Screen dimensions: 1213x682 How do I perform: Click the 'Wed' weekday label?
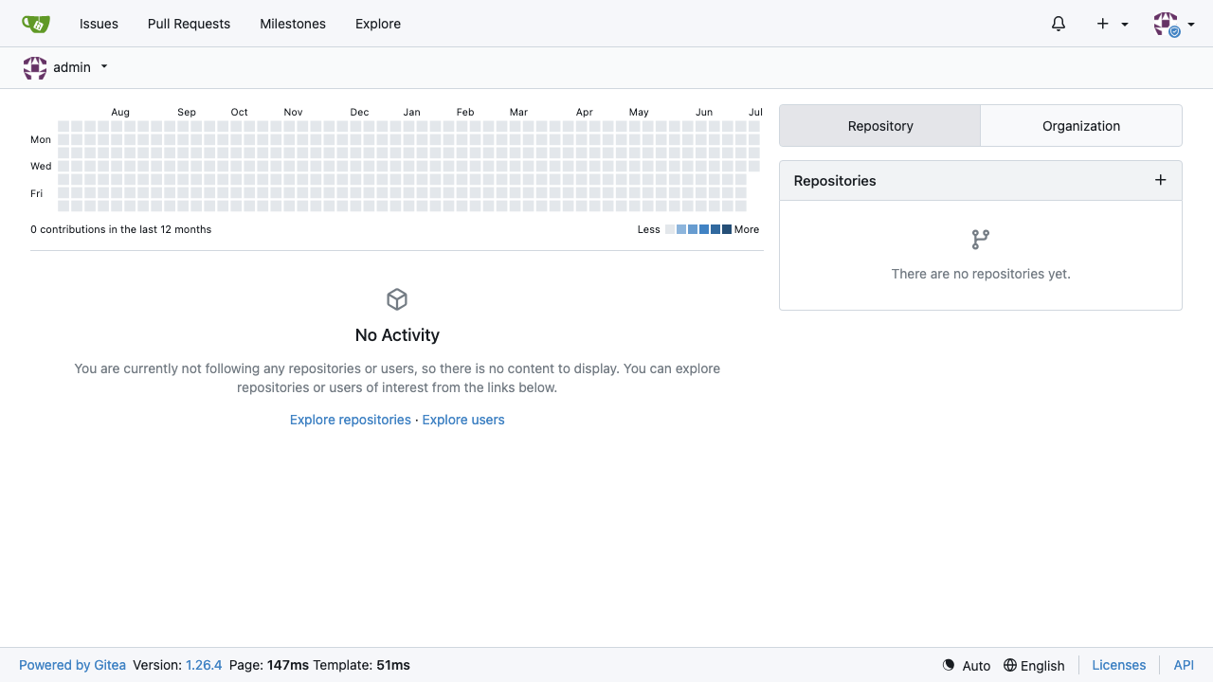41,166
